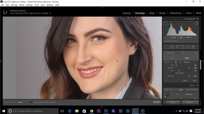The image size is (204, 114).
Task: Open the Tools menu
Action: [37, 5]
